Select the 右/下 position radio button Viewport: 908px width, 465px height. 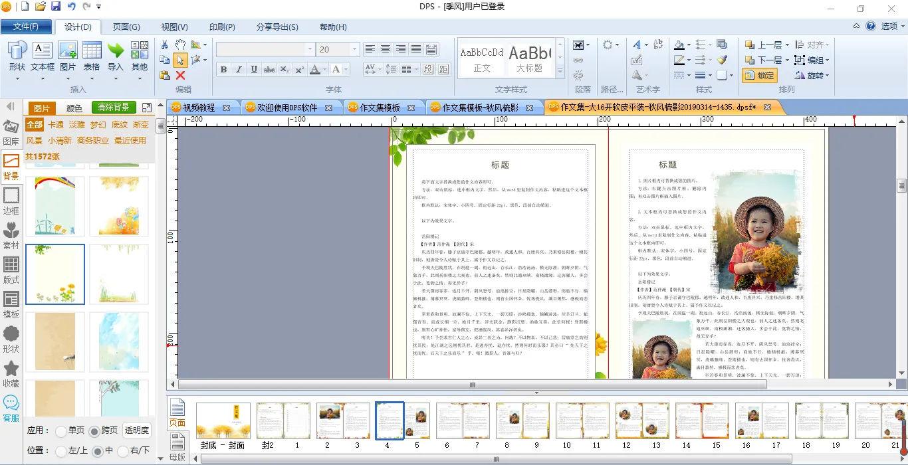(122, 451)
